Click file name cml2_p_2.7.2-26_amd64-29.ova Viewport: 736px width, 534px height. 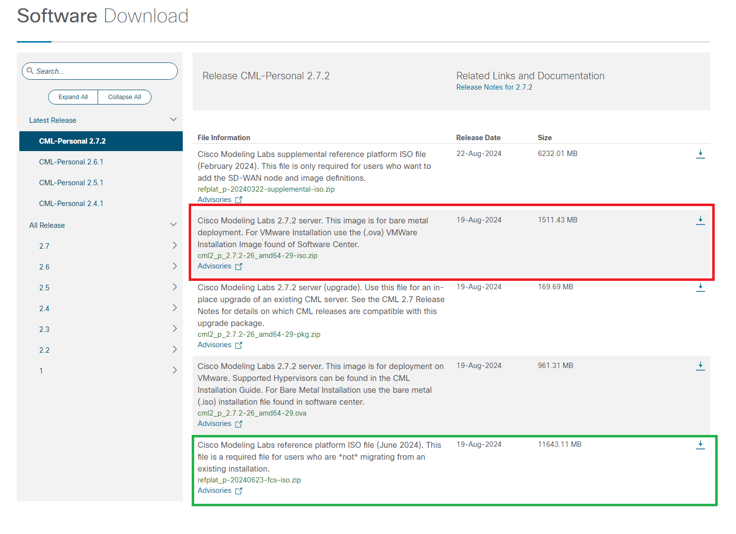(252, 413)
